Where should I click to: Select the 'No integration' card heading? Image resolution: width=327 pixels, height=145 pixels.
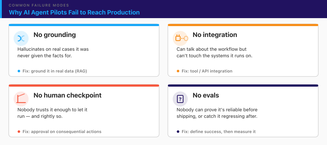pyautogui.click(x=215, y=35)
